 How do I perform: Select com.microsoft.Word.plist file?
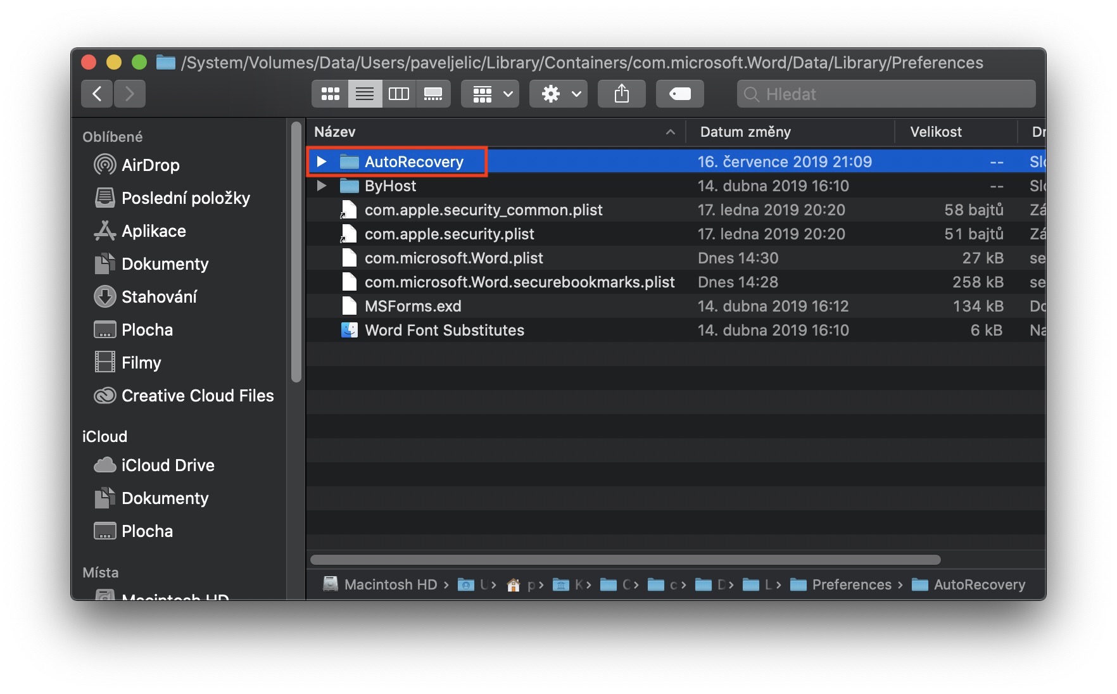676,258
